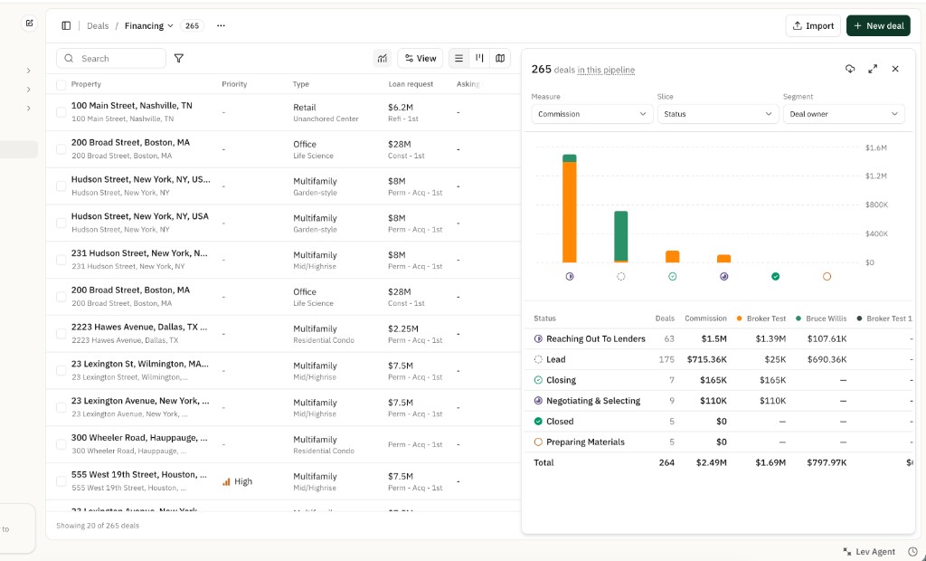This screenshot has width=926, height=561.
Task: Open the 23 Lexington Avenue, New York deal
Action: [140, 400]
